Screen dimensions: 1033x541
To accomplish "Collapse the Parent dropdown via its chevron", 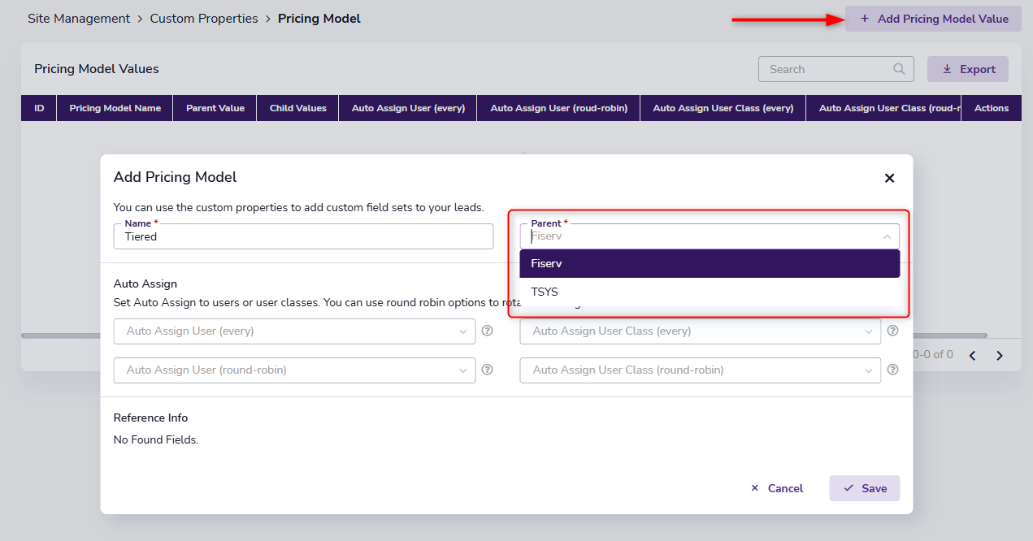I will point(887,237).
